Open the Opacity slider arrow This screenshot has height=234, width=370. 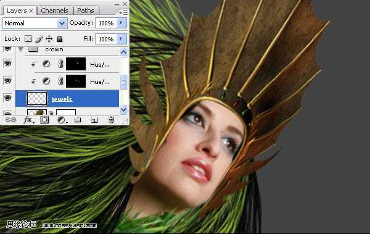click(x=121, y=23)
